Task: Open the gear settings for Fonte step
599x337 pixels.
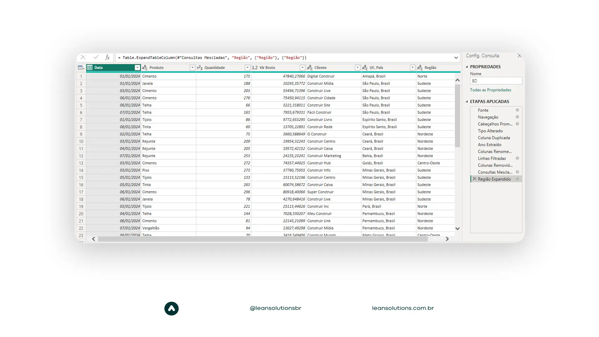Action: click(x=517, y=110)
